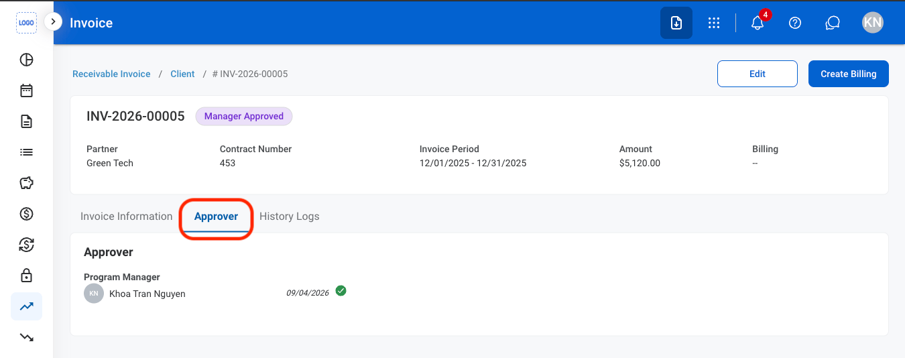Click the green approved checkmark icon
This screenshot has width=905, height=358.
(x=341, y=291)
